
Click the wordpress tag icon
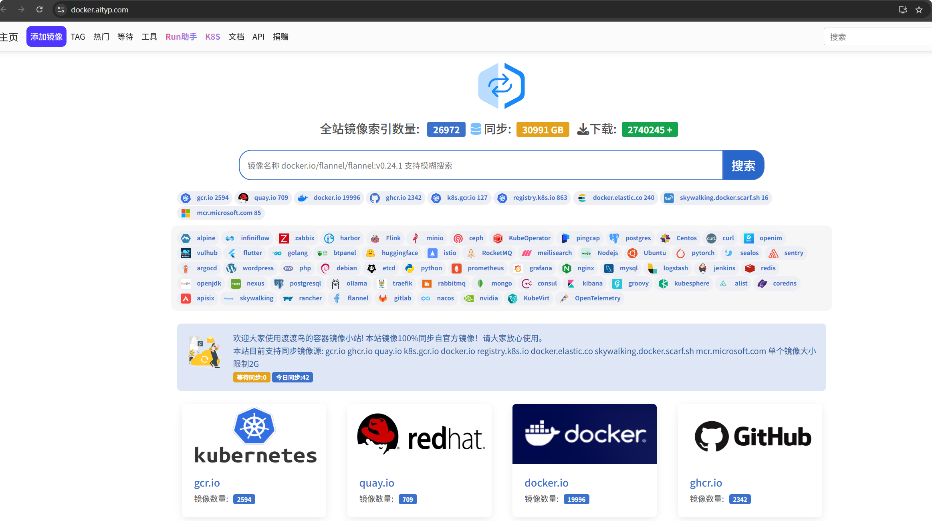click(x=231, y=268)
